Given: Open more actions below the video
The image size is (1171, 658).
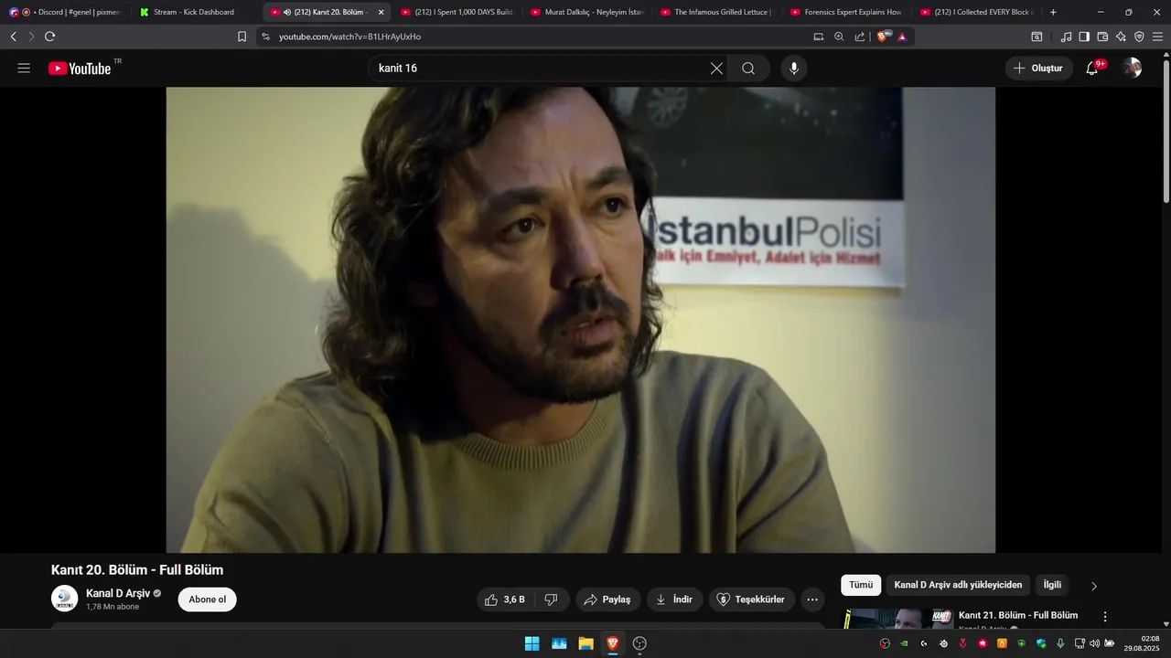Looking at the screenshot, I should click(x=812, y=600).
